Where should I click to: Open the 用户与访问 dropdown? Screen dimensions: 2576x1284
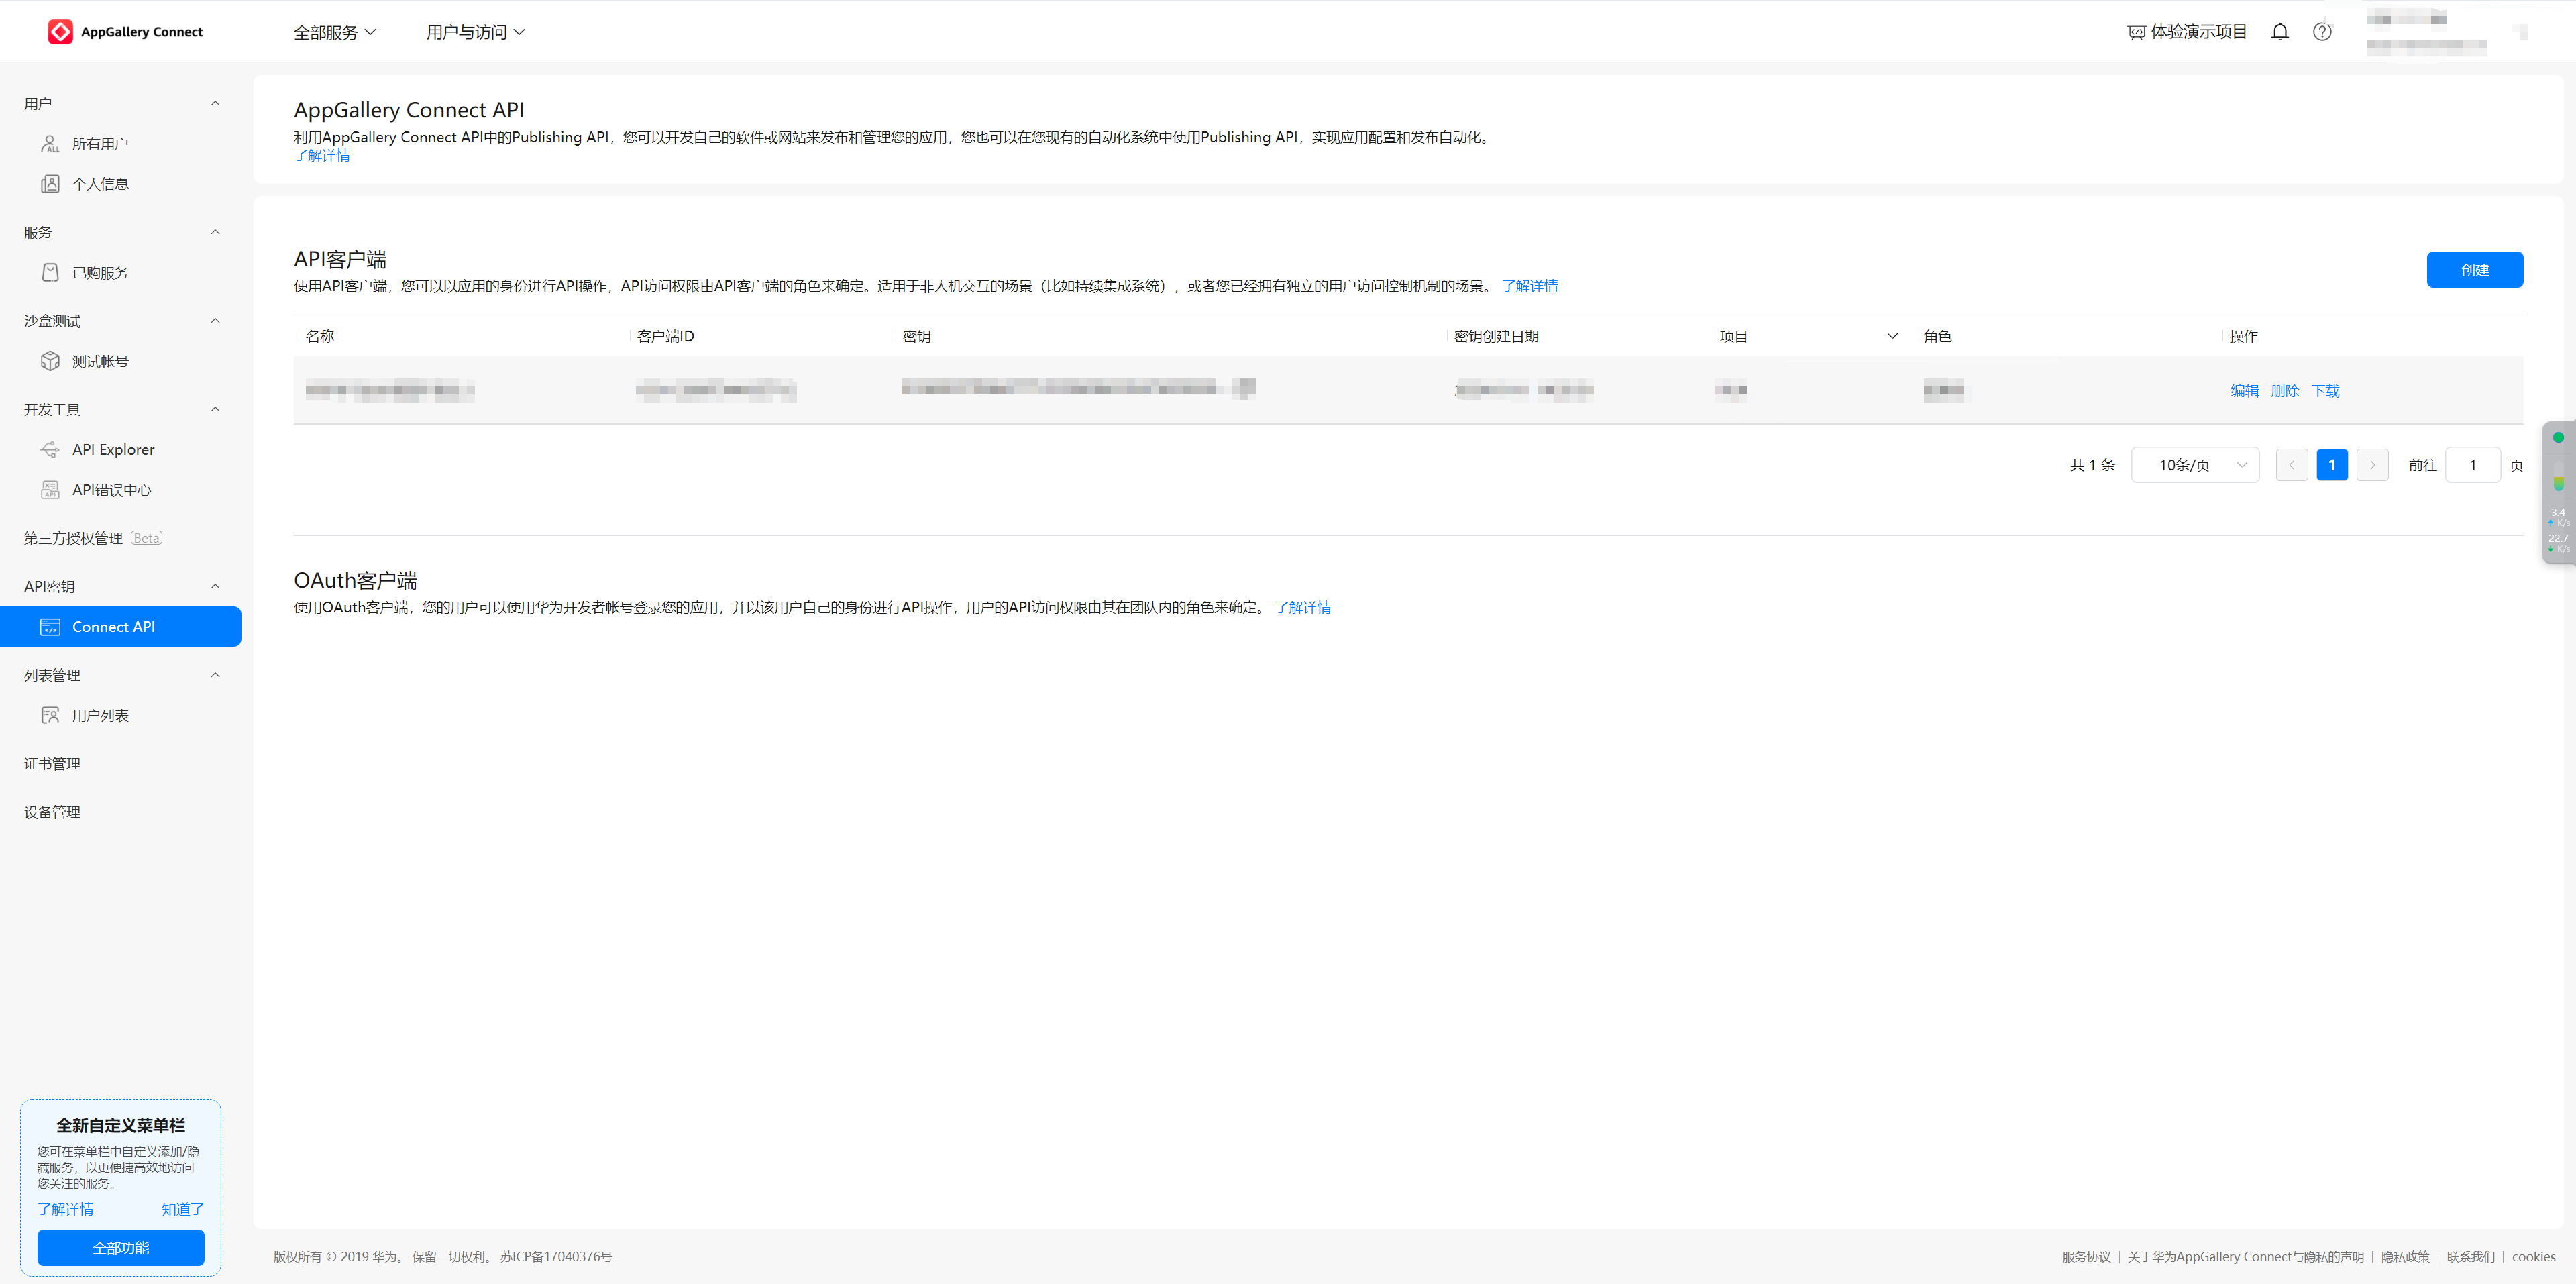(475, 32)
